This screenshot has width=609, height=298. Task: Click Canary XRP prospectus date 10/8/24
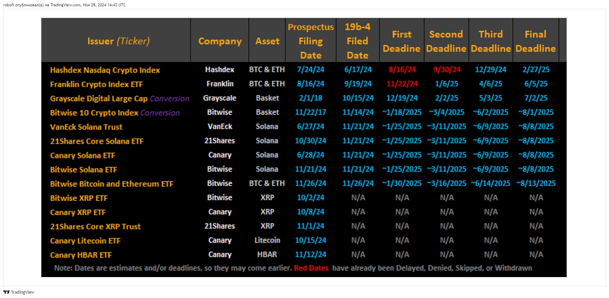point(311,212)
